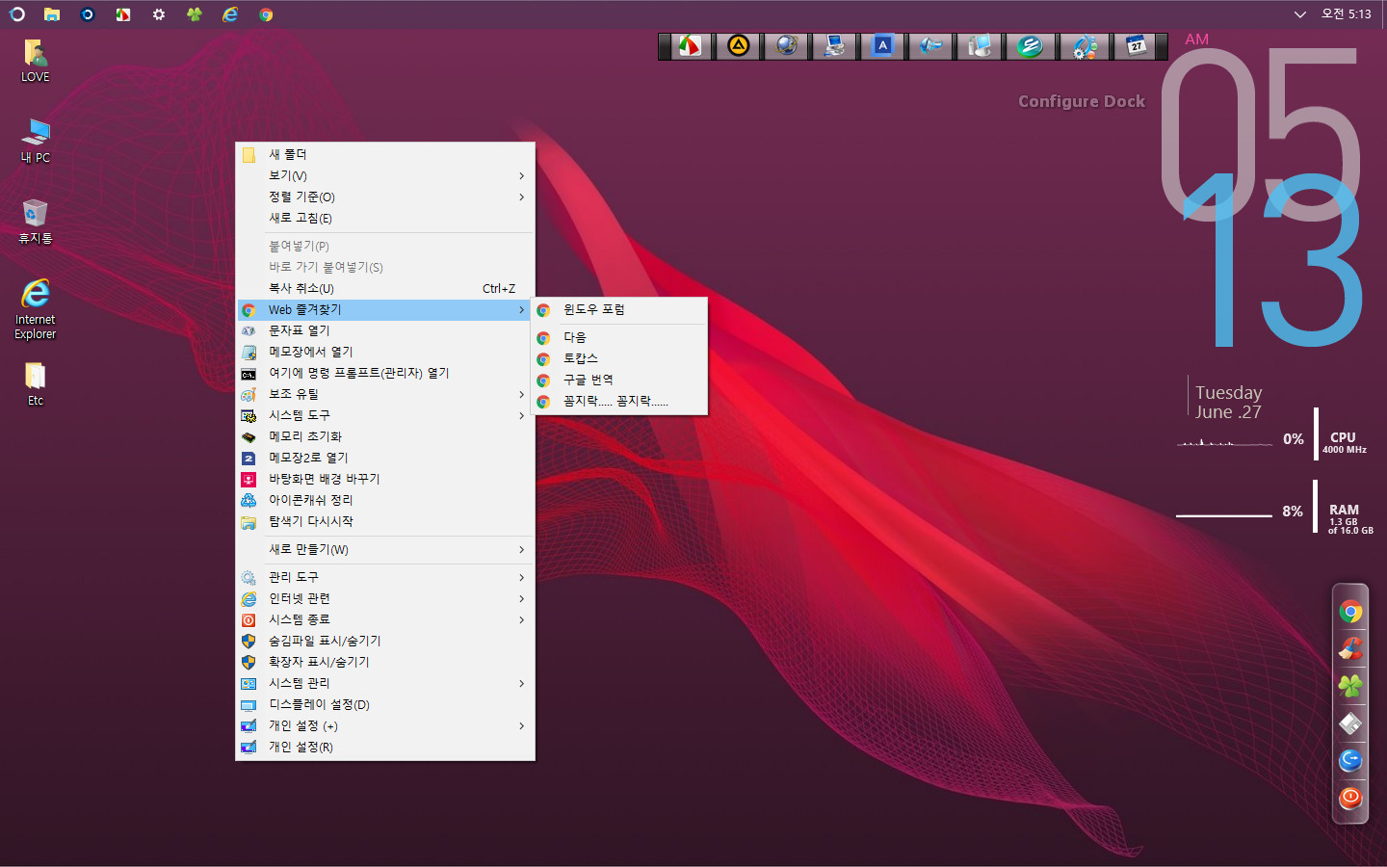Toggle 확장자 표시/숨기기 in the context menu
1387x867 pixels.
385,662
